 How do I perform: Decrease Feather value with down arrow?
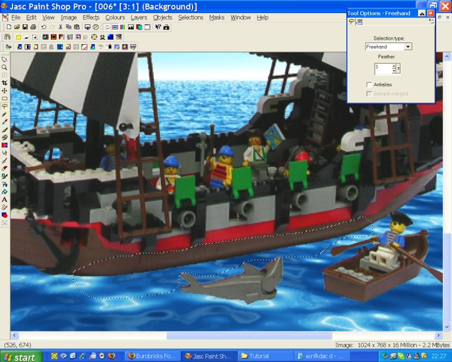pyautogui.click(x=394, y=71)
